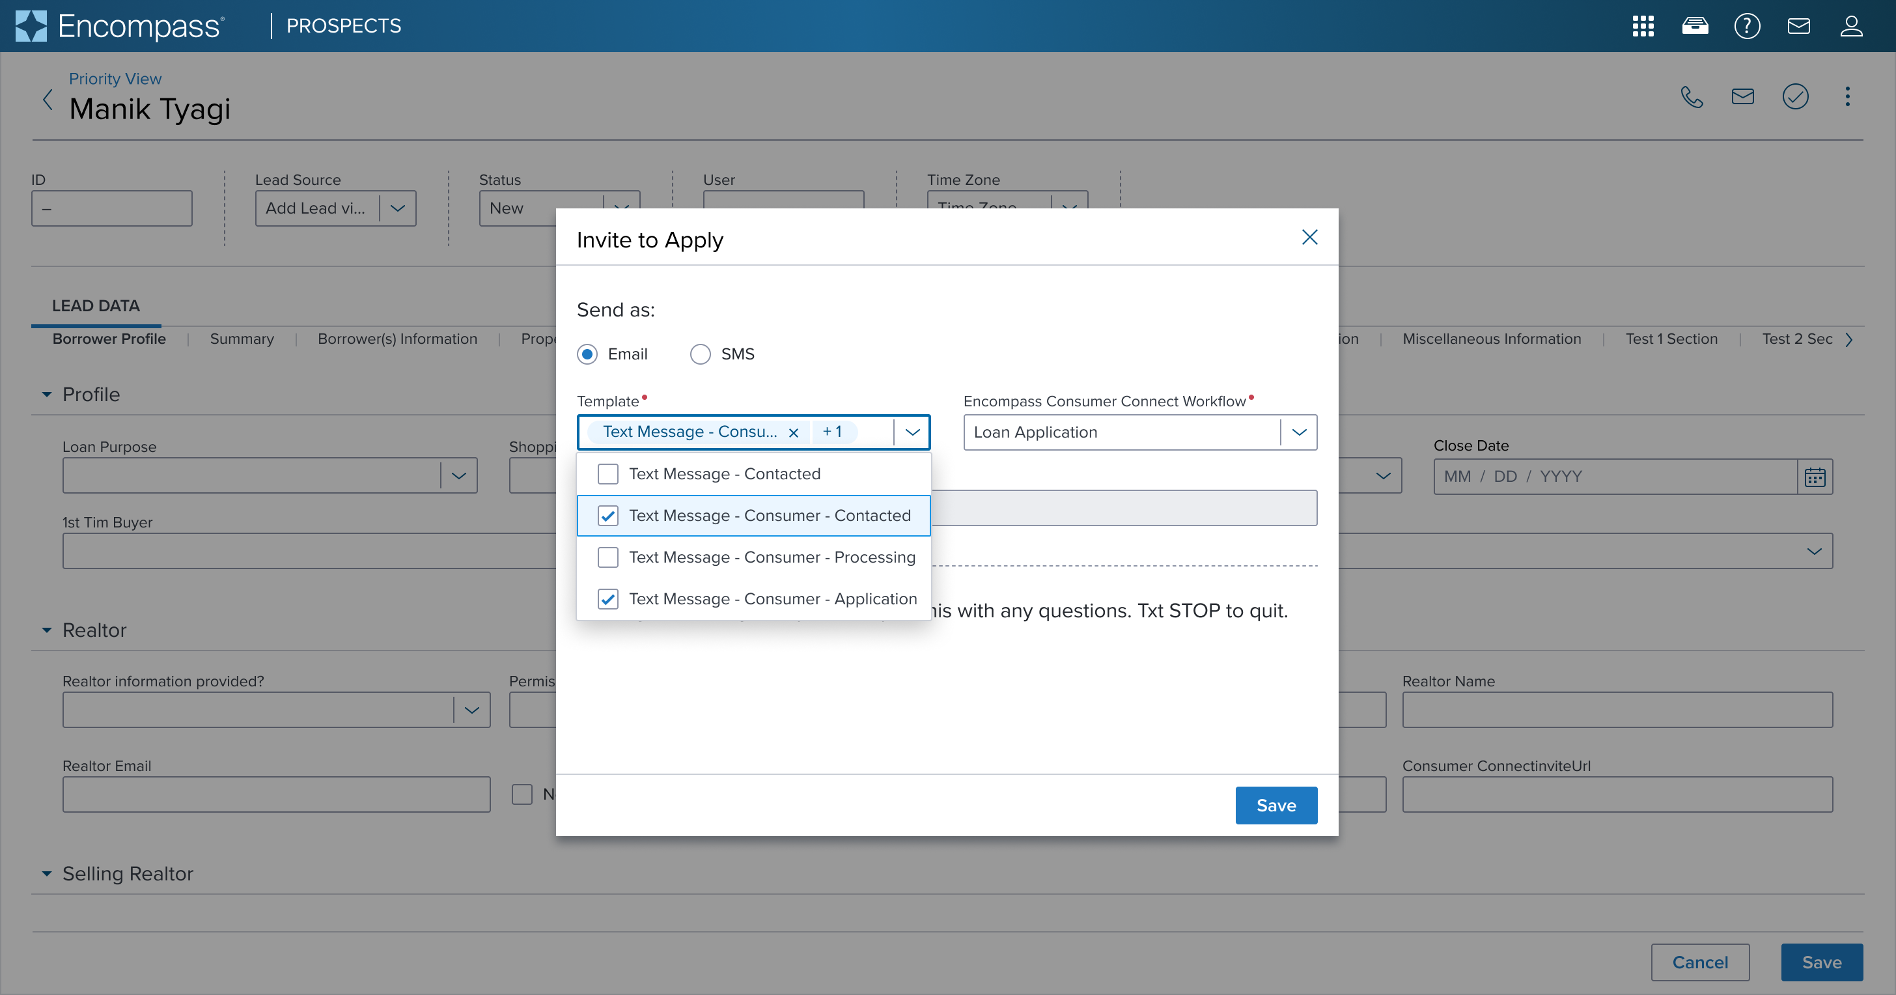Remove the Text Message - Consu... template chip

[x=794, y=433]
